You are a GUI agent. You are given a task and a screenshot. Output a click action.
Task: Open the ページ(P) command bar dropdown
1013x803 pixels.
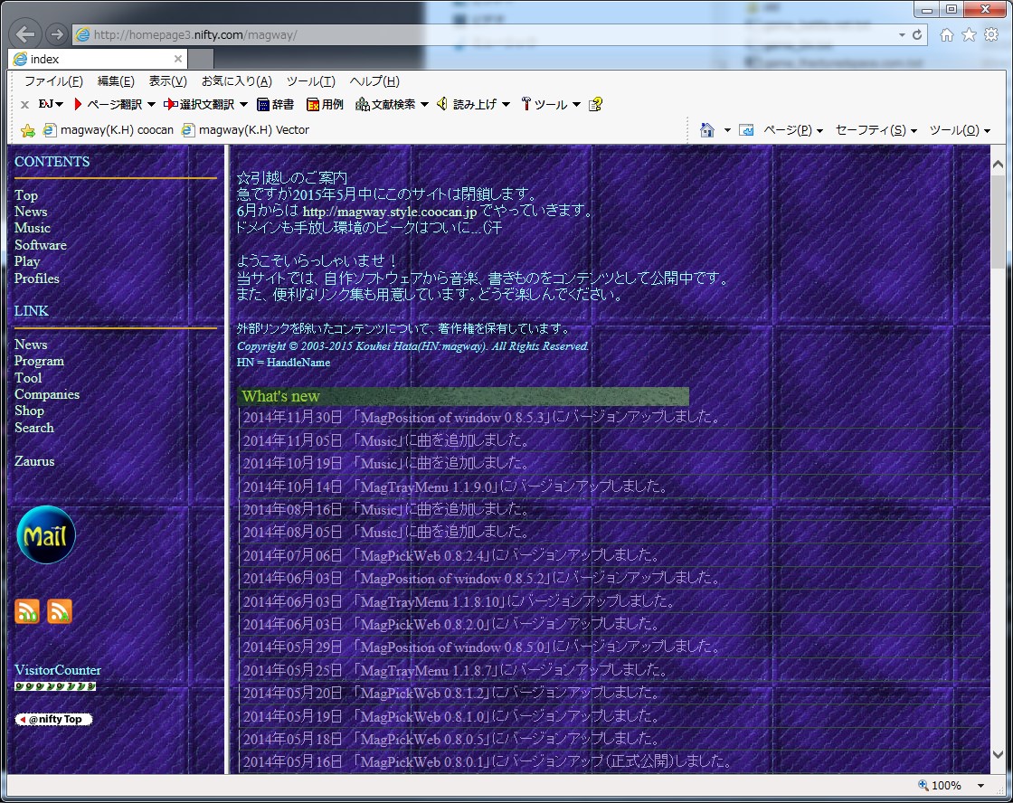point(792,130)
